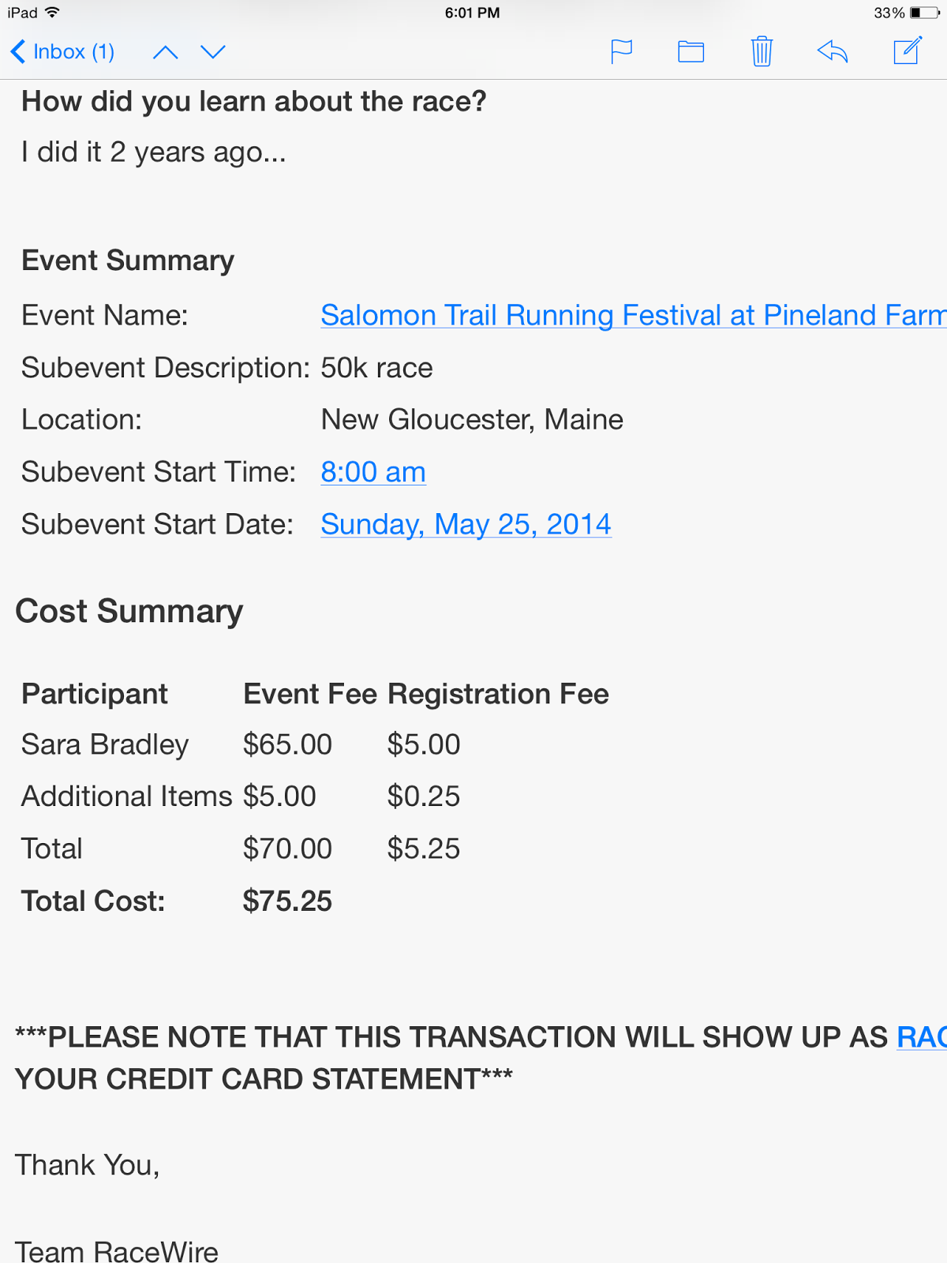Open Salomon Trail Running Festival link
This screenshot has height=1263, width=947.
pyautogui.click(x=631, y=315)
